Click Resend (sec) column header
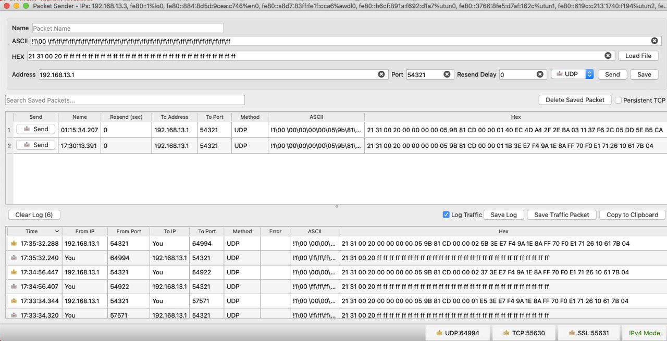This screenshot has width=667, height=341. click(x=127, y=117)
